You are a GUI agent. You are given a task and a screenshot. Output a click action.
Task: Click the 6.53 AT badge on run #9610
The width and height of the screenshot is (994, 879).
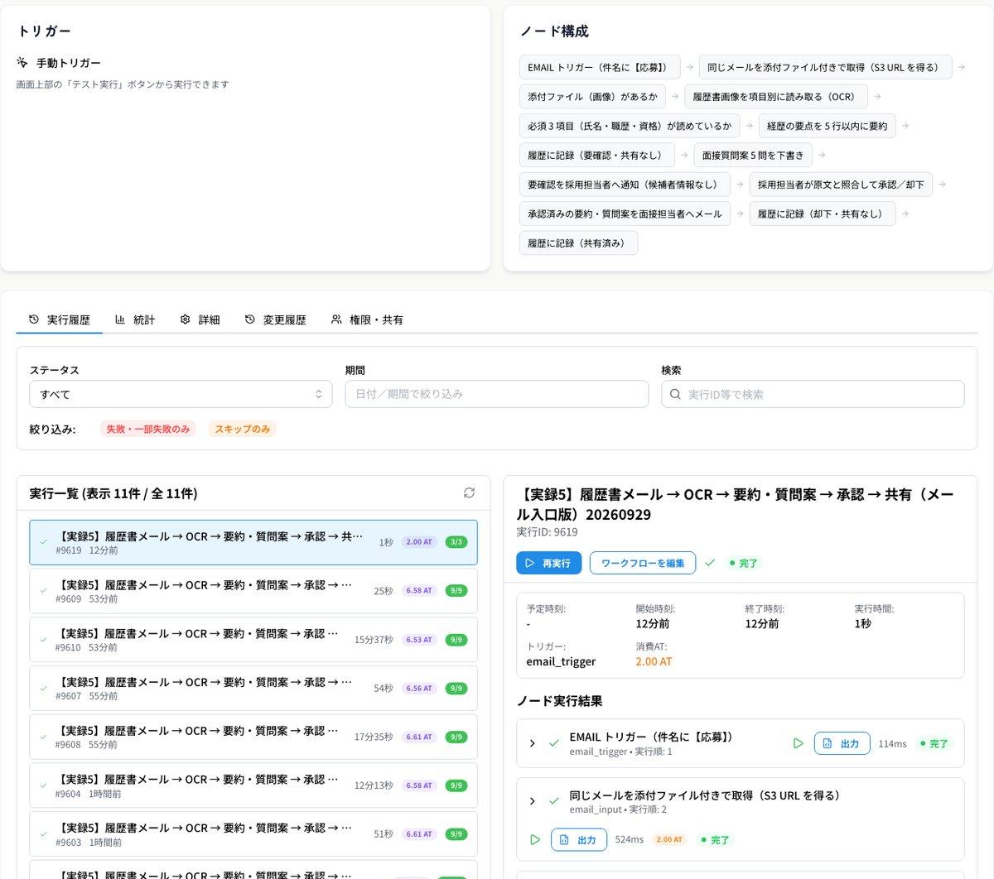pos(418,640)
